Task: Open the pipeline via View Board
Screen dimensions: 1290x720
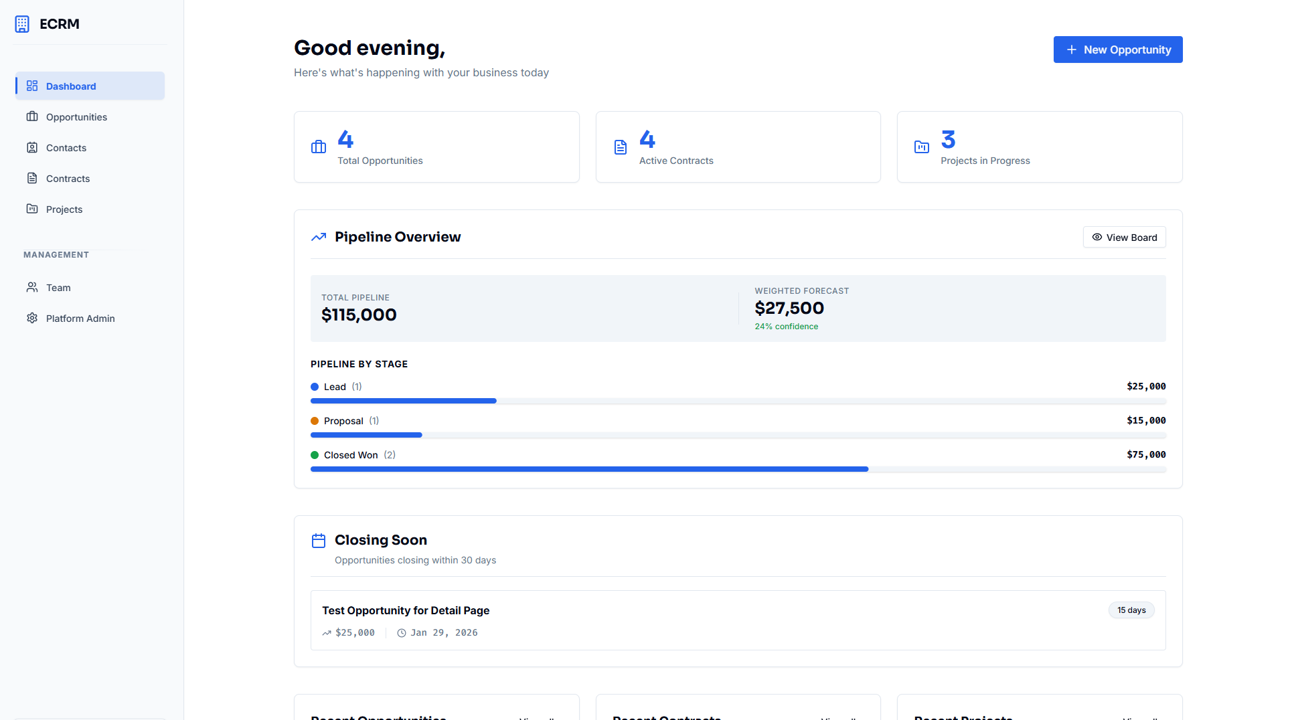Action: coord(1124,238)
